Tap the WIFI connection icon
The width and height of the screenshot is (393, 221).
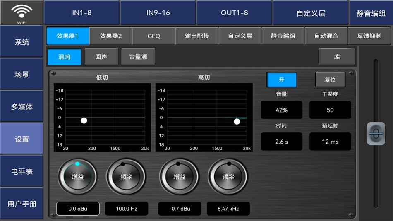pyautogui.click(x=22, y=12)
